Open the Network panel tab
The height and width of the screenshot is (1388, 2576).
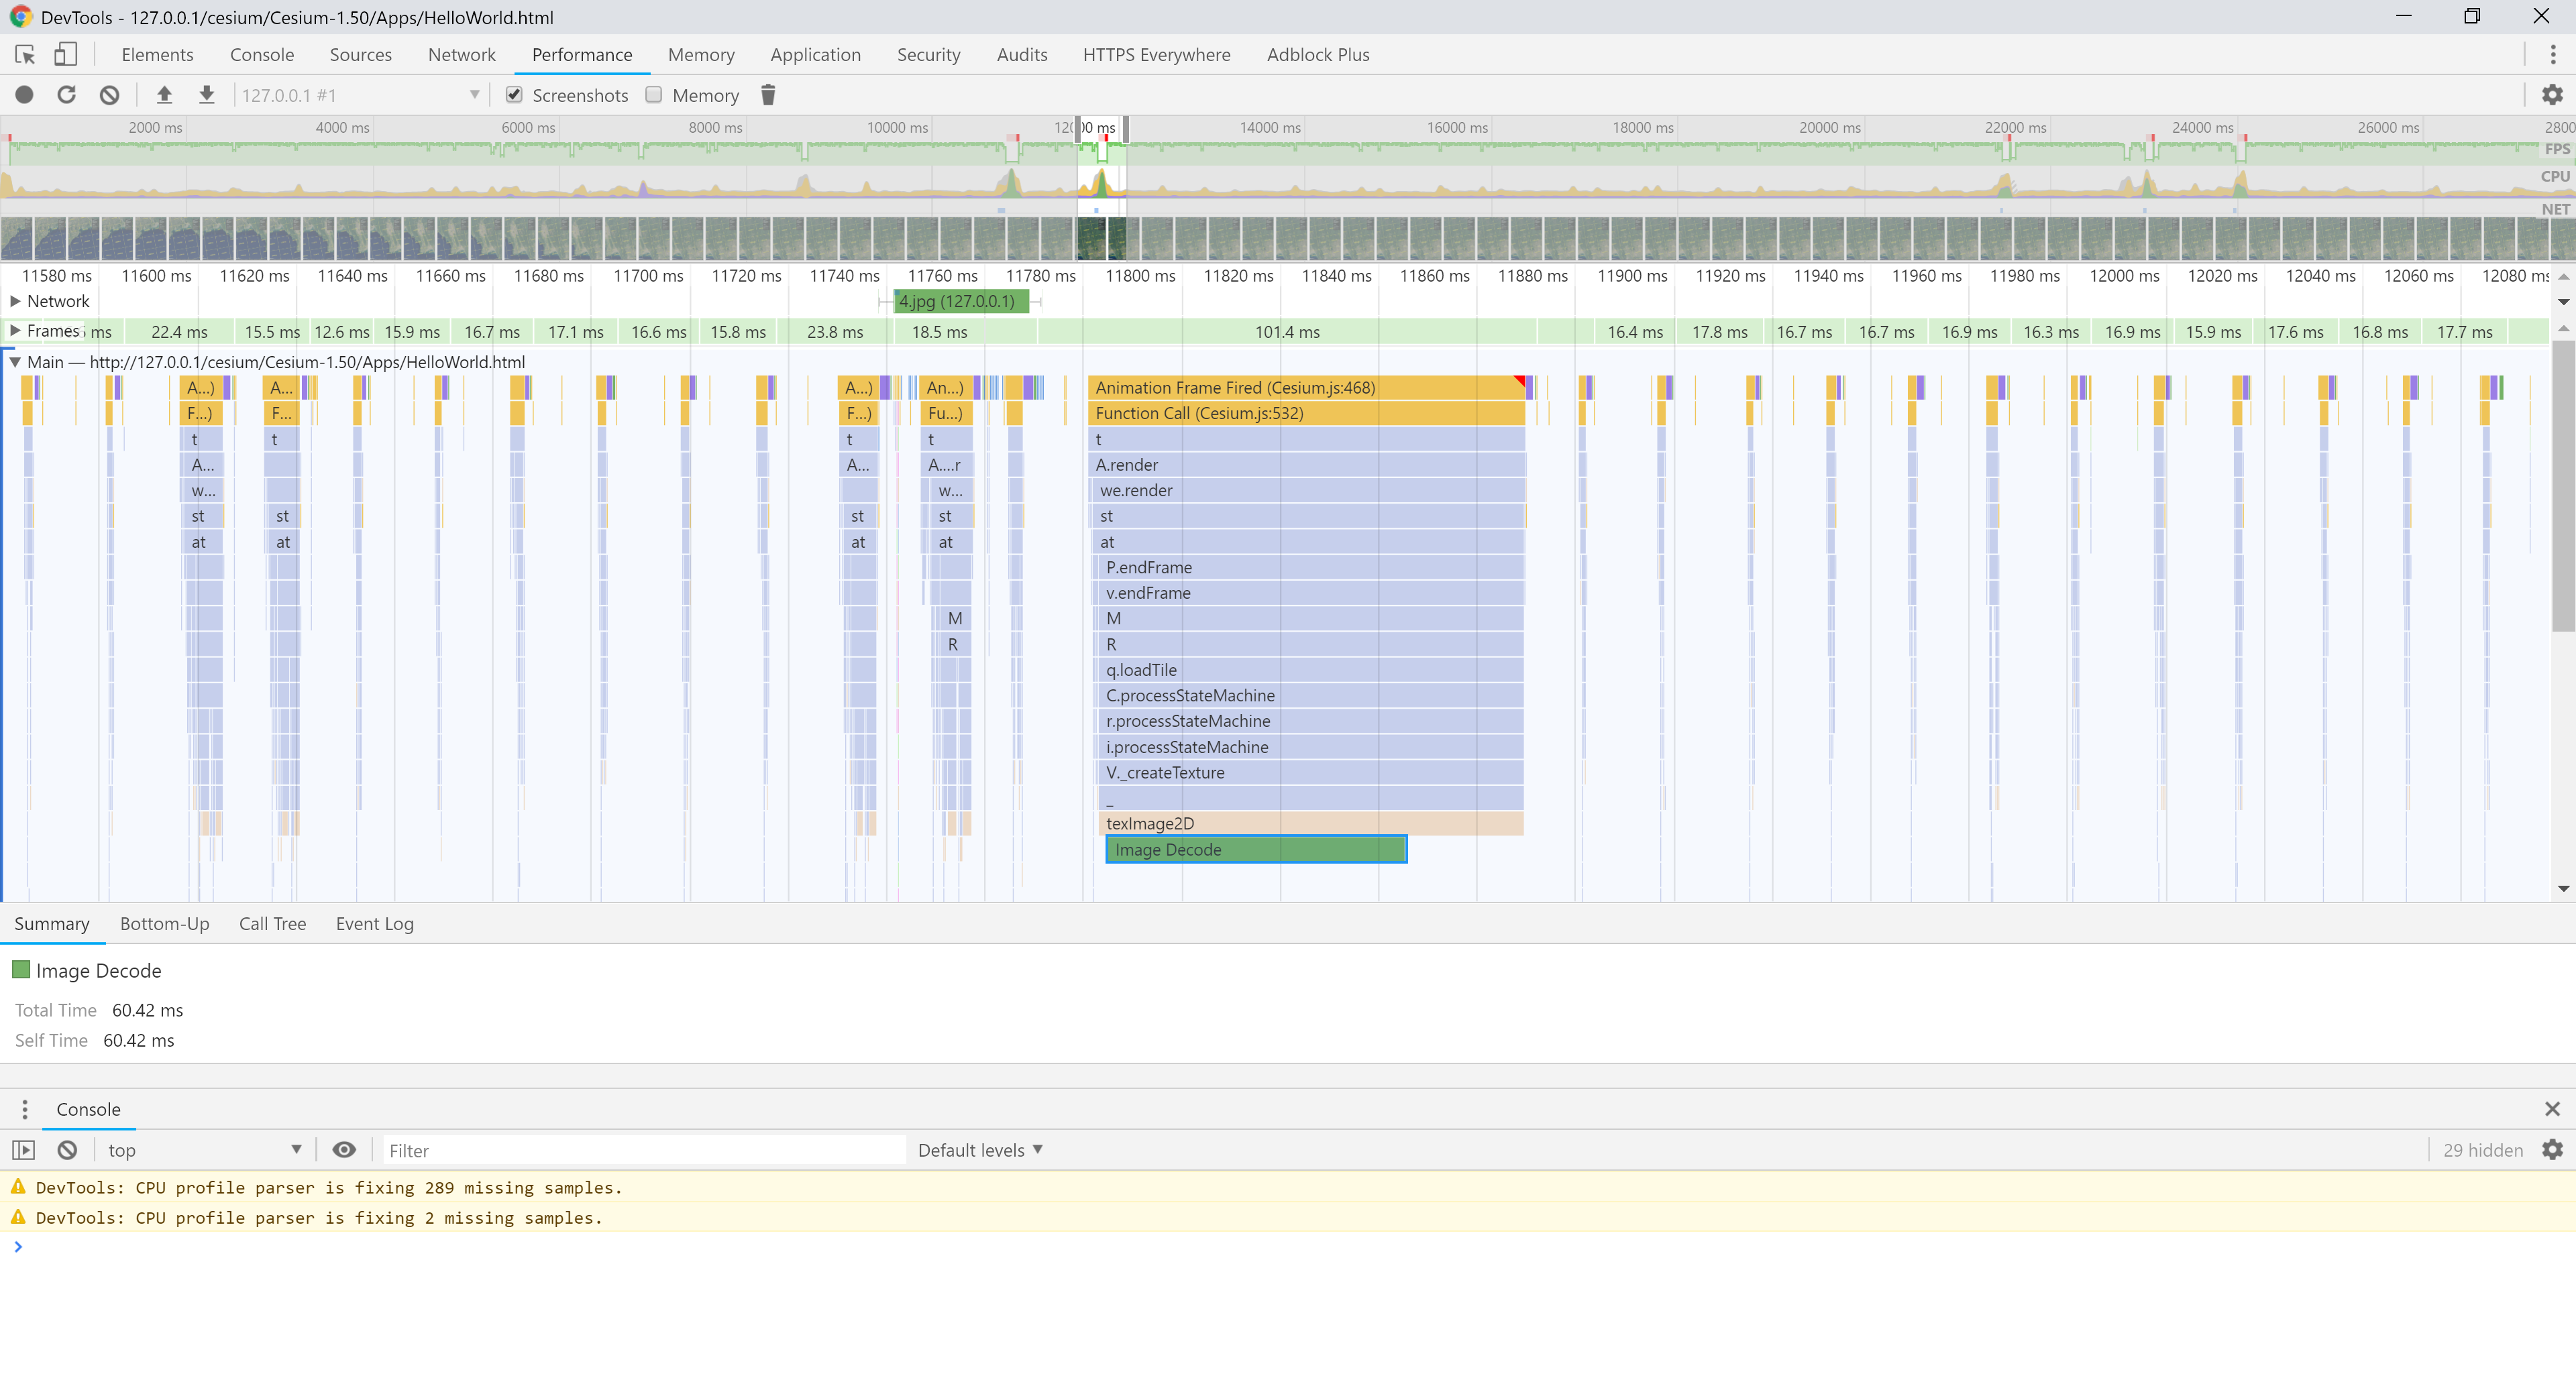coord(461,55)
